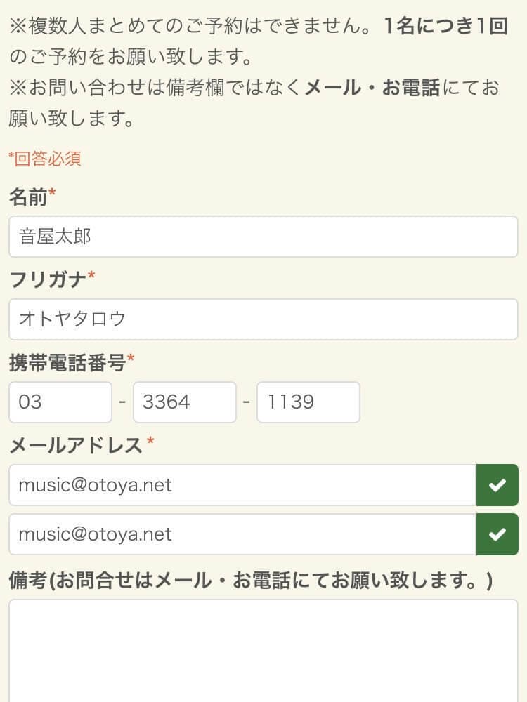
Task: Click the red *回答必須 required notice
Action: [45, 159]
